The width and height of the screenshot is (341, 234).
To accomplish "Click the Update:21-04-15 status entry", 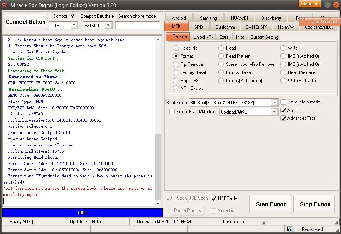I will coord(85,221).
